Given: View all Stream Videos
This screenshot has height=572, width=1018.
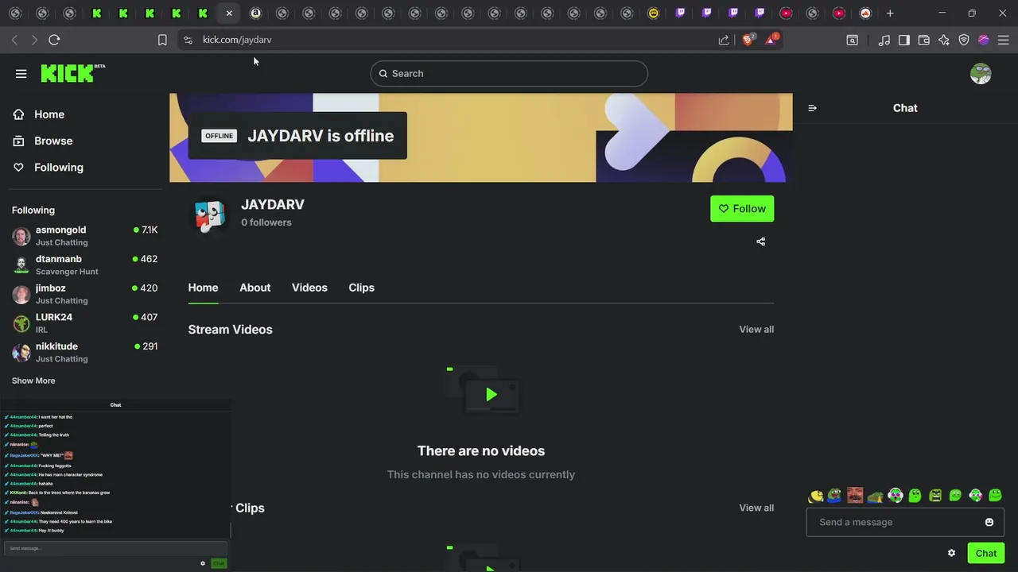Looking at the screenshot, I should [756, 329].
